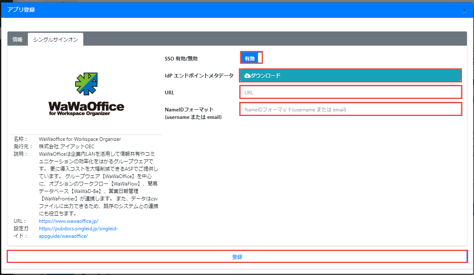Select the シングルサインオン tab
Screen dimensions: 474x275
pyautogui.click(x=56, y=39)
